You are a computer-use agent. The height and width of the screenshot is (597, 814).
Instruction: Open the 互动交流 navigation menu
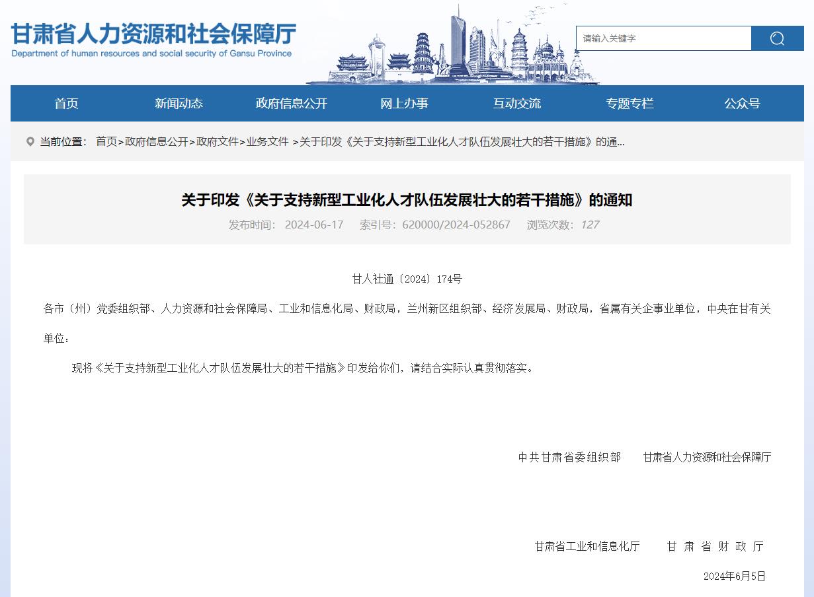click(516, 103)
